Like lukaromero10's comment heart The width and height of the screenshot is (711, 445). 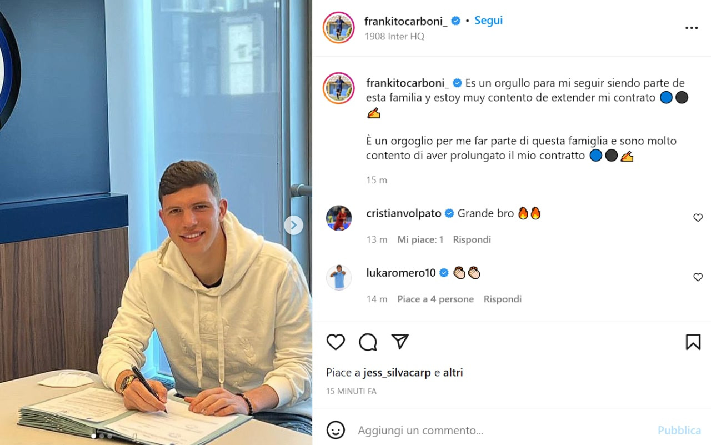tap(698, 277)
